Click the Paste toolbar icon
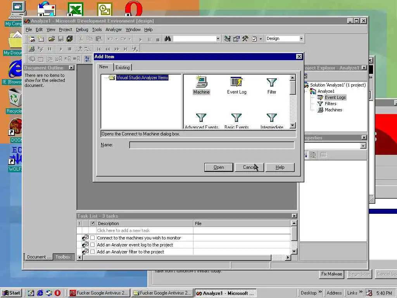 click(99, 39)
